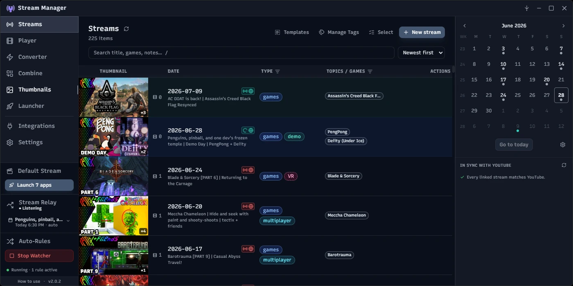Go to previous month in calendar
The image size is (573, 286).
465,26
